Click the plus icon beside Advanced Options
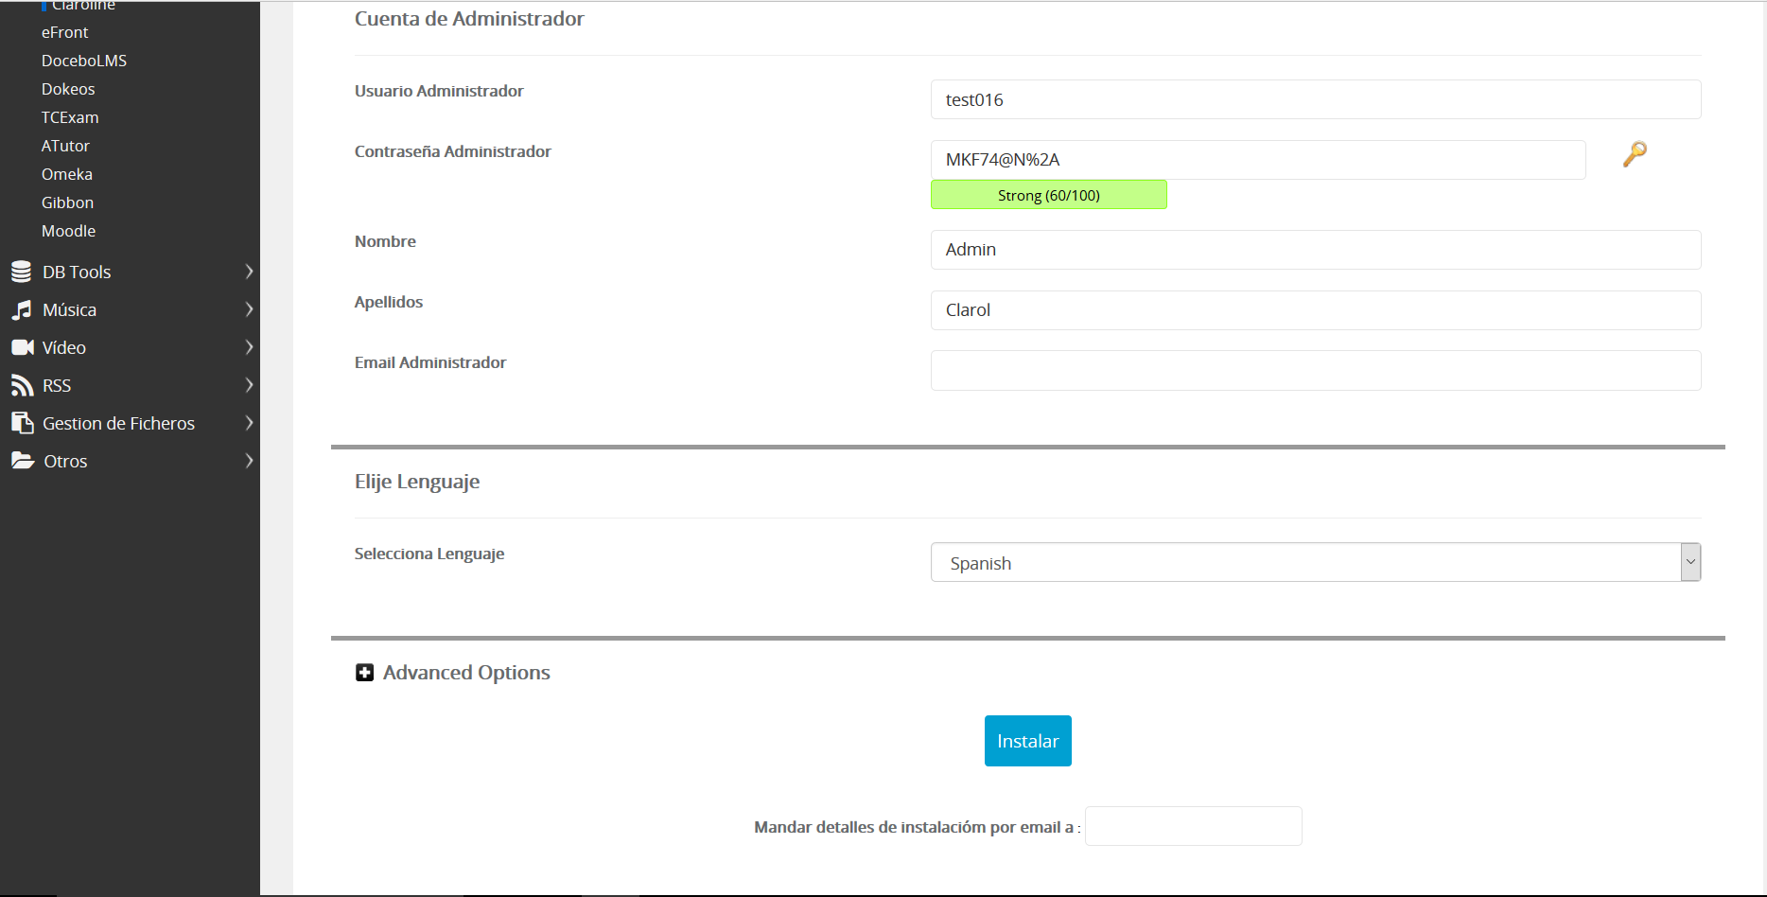This screenshot has height=897, width=1767. [364, 673]
